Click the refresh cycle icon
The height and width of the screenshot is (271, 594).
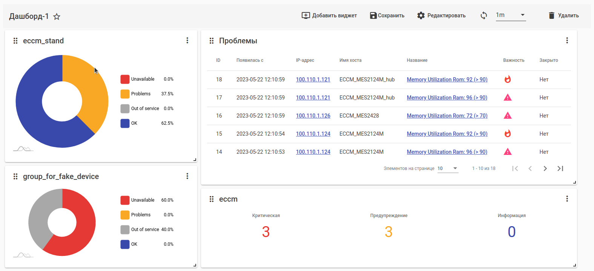pyautogui.click(x=483, y=15)
